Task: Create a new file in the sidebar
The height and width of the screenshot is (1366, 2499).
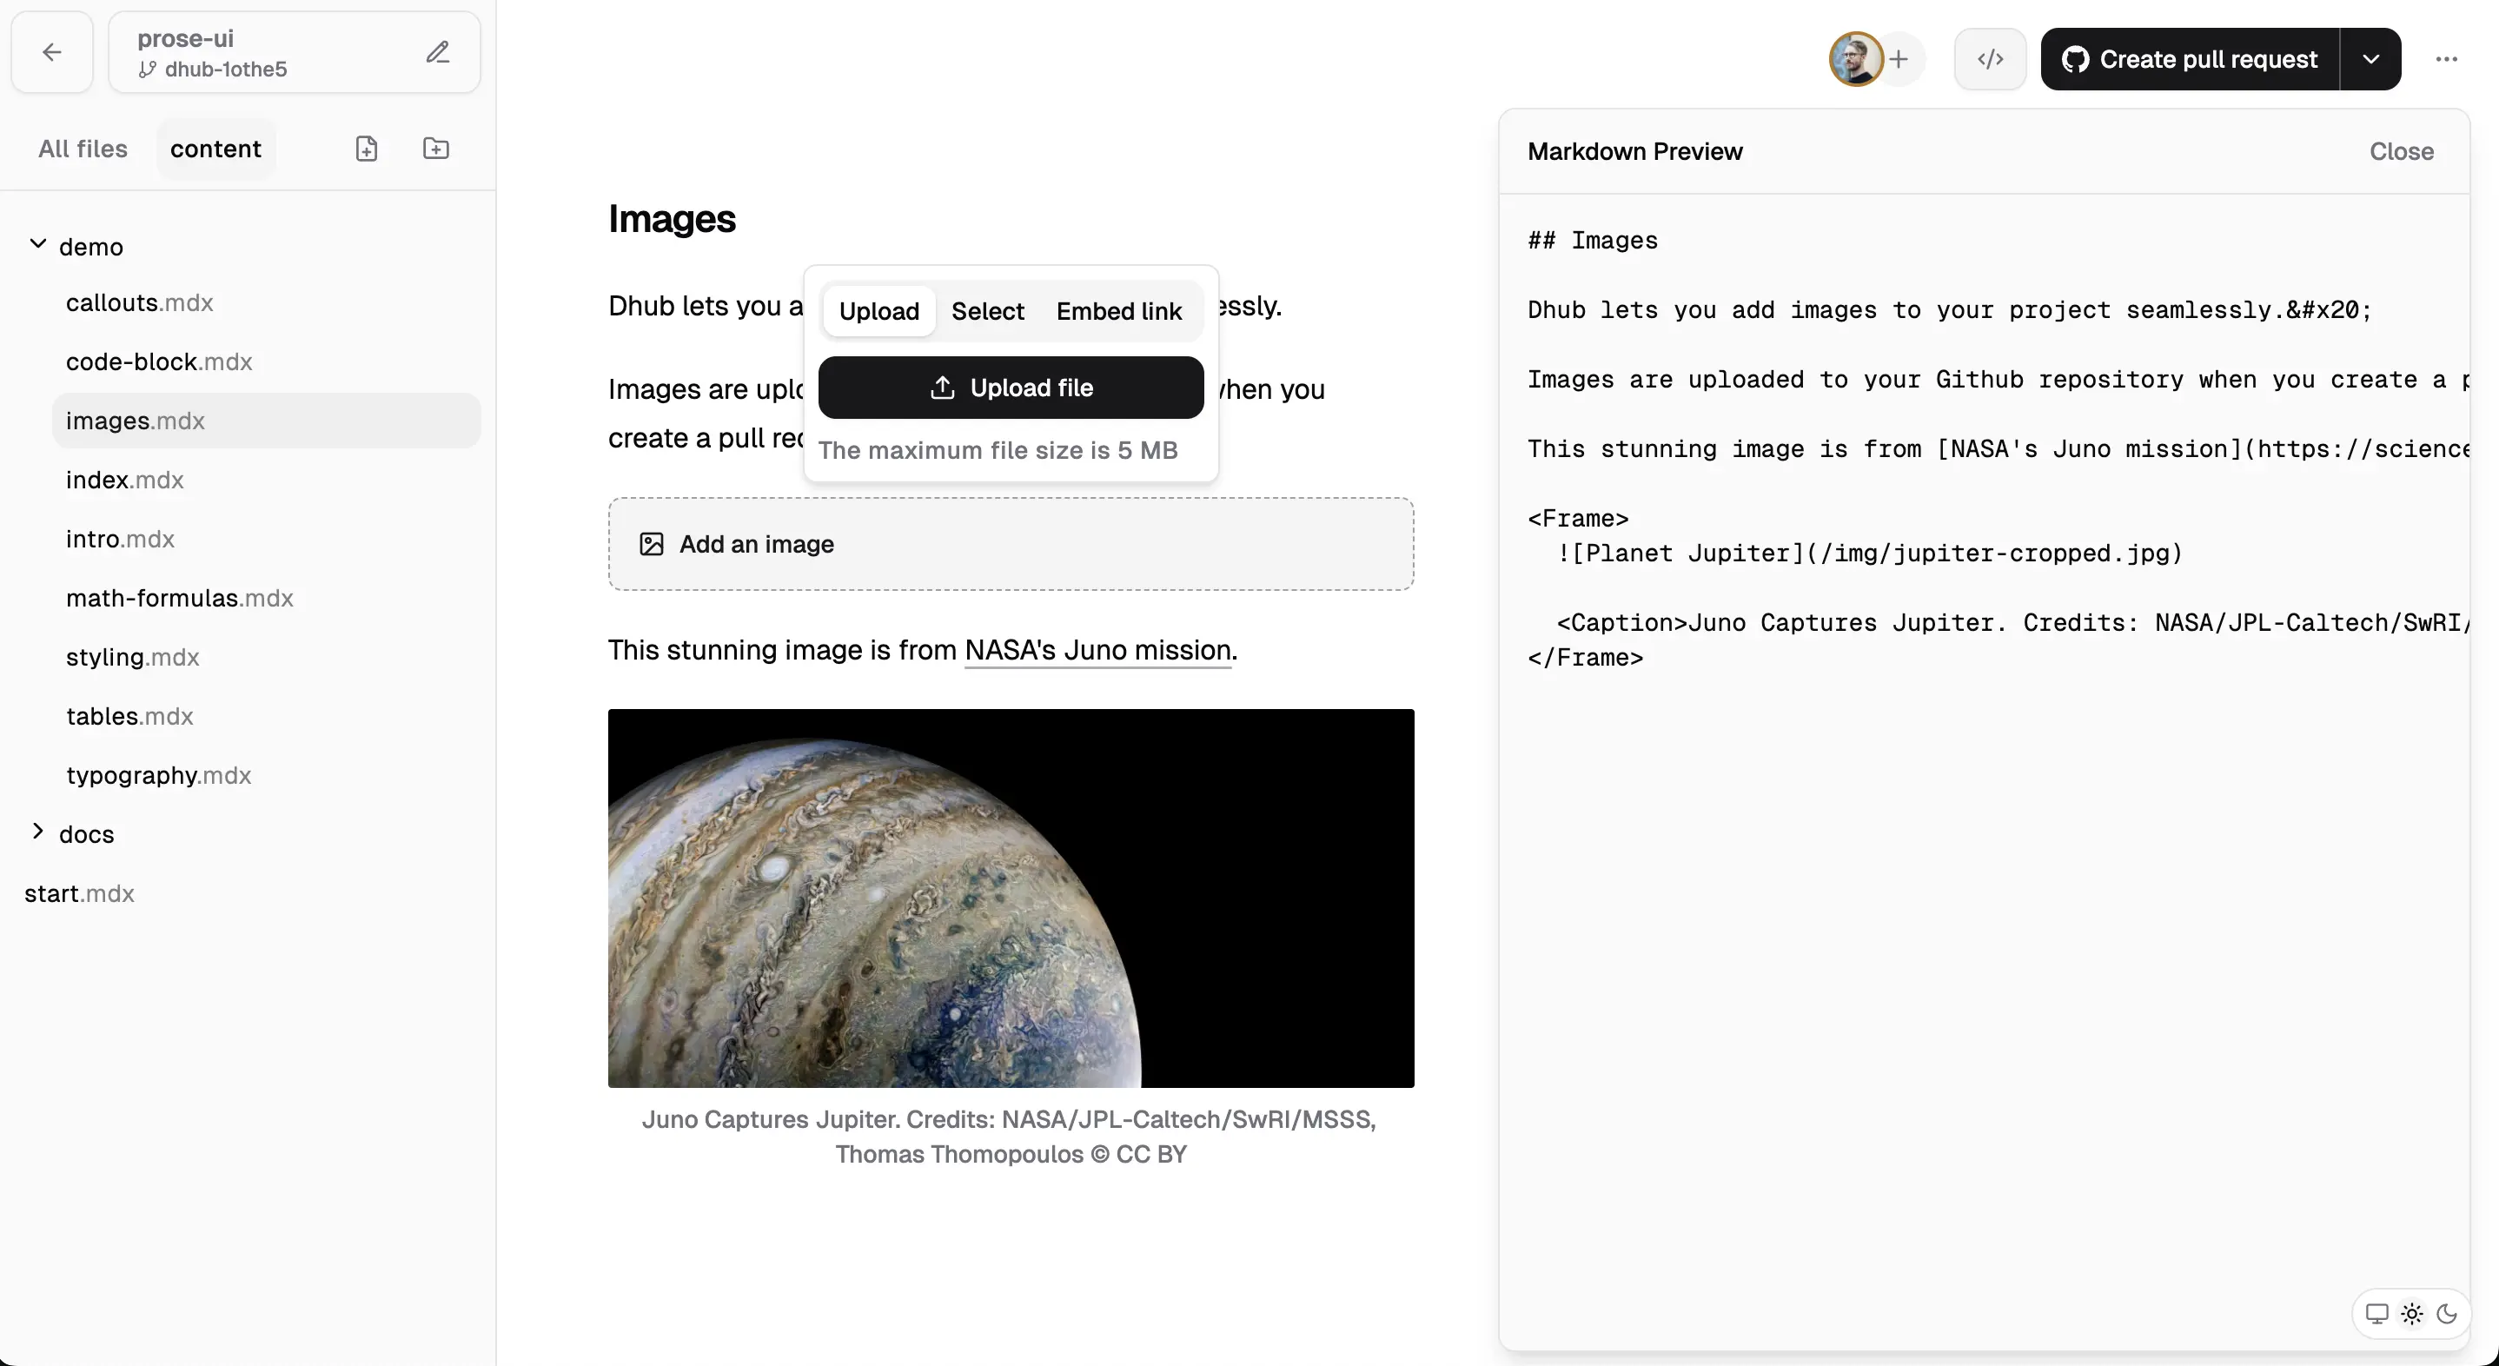Action: click(x=367, y=149)
